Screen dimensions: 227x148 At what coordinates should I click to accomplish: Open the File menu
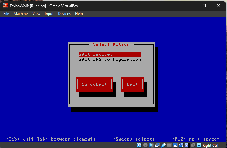[x=6, y=14]
